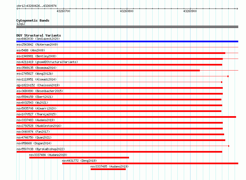Click nsv4431772 (Deng2019) label
This screenshot has height=180, width=246.
pyautogui.click(x=79, y=161)
